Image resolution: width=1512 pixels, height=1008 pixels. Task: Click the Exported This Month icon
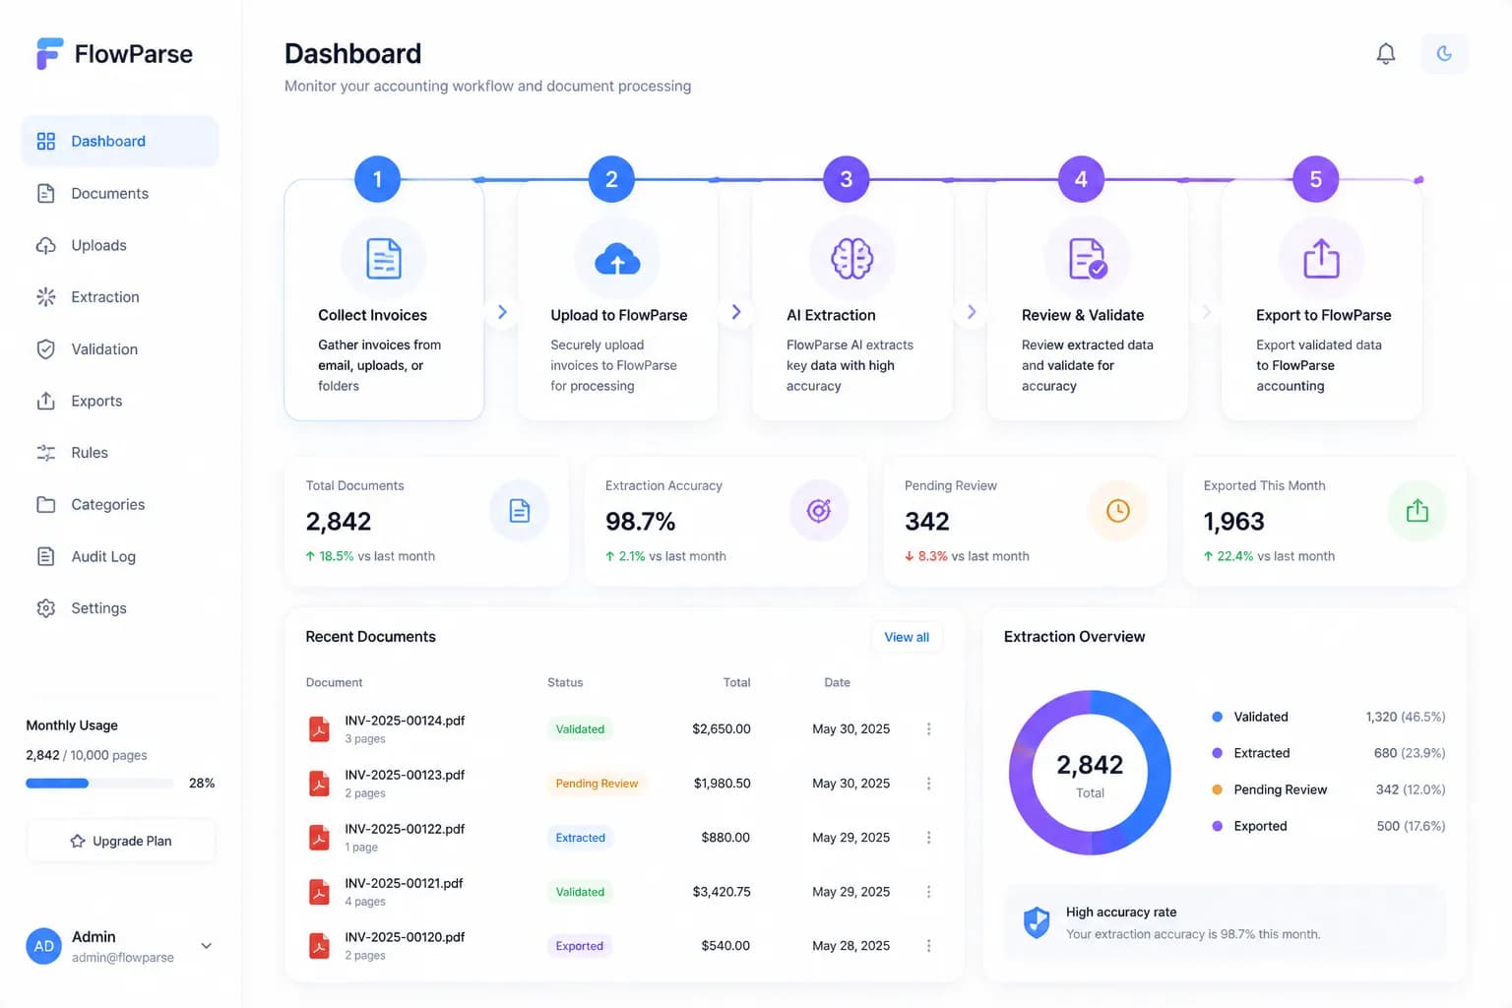[x=1417, y=511]
